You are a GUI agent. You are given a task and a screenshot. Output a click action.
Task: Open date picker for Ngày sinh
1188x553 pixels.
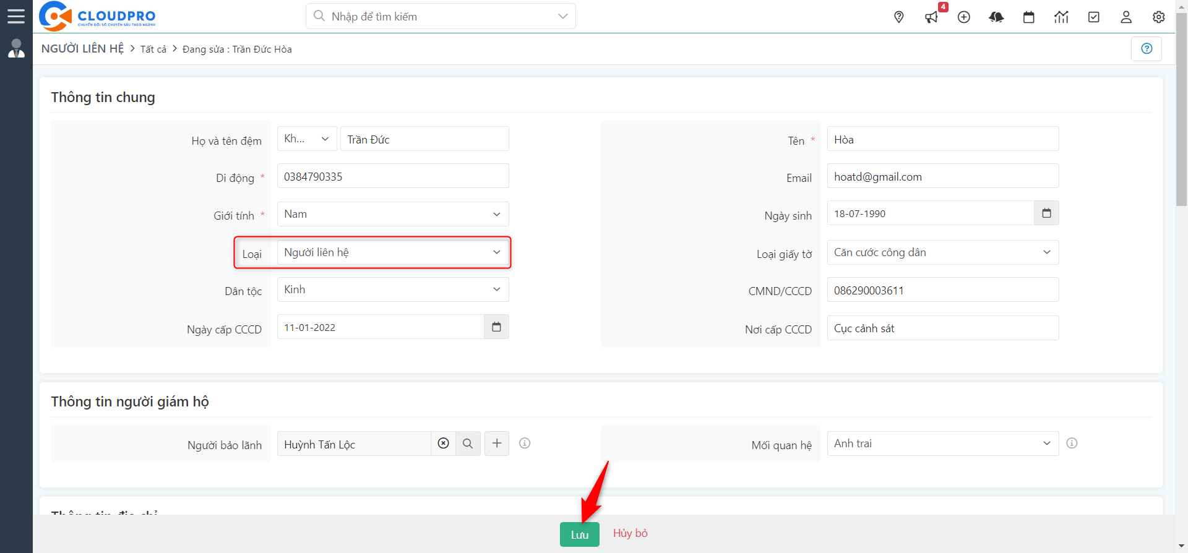(x=1046, y=213)
